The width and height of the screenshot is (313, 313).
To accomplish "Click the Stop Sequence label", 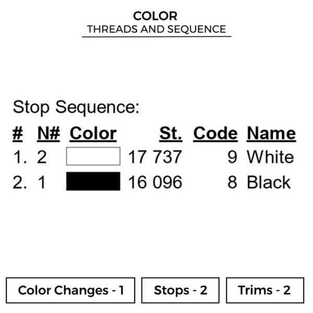I will (76, 107).
